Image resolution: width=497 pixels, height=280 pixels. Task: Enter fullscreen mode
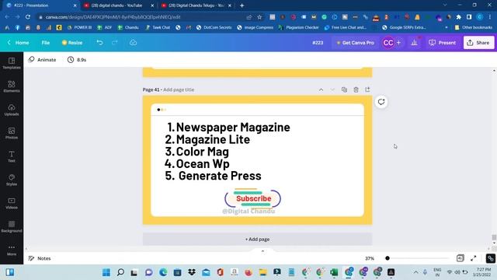coord(473,258)
